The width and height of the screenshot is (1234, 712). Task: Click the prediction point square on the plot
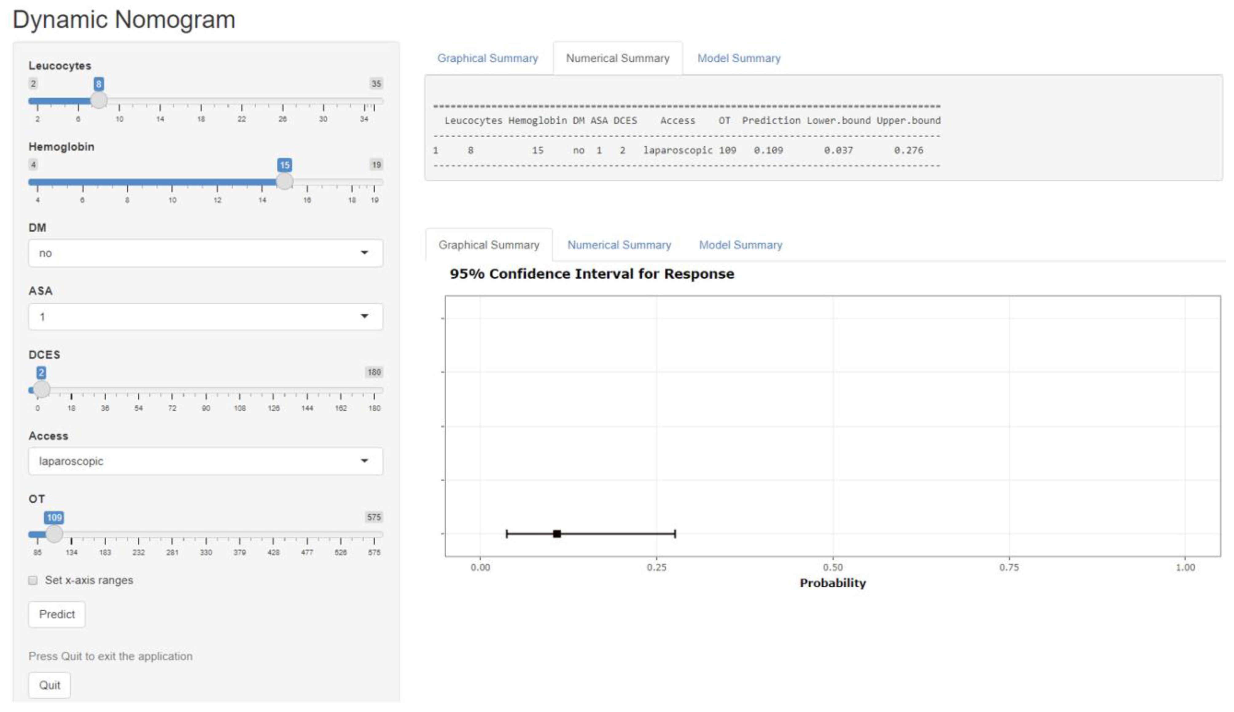click(557, 534)
